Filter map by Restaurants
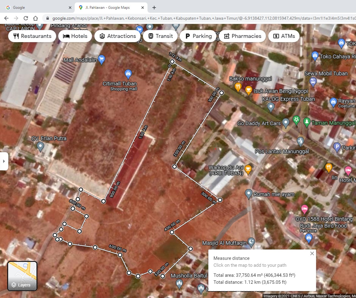The image size is (356, 298). 32,36
